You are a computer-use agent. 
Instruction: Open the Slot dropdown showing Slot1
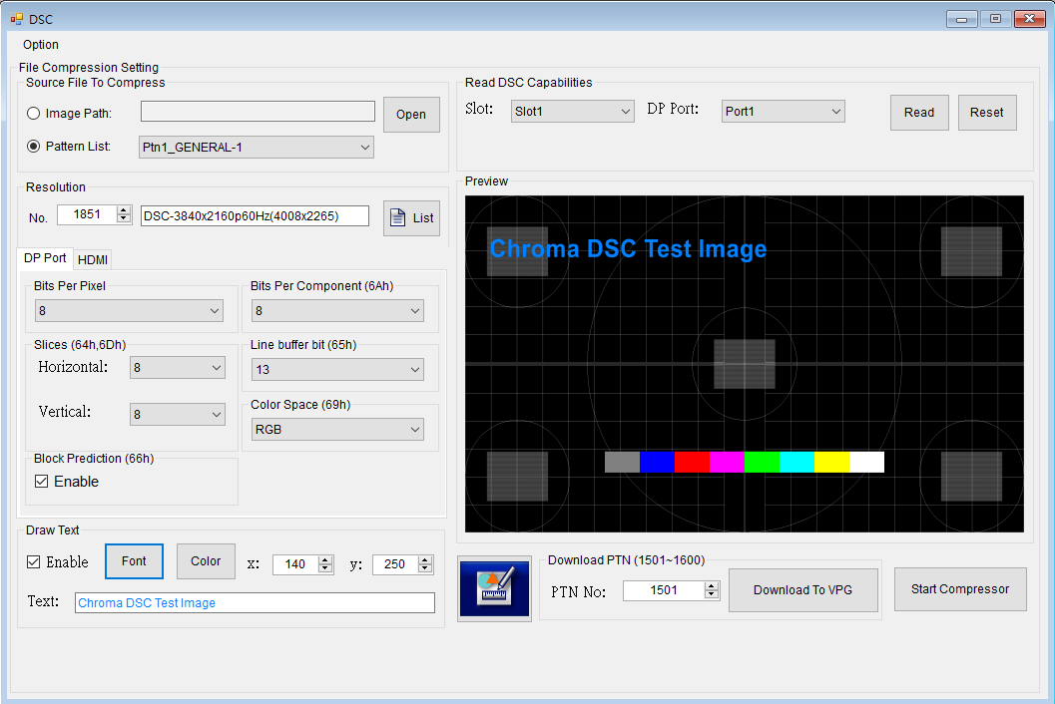pyautogui.click(x=573, y=112)
